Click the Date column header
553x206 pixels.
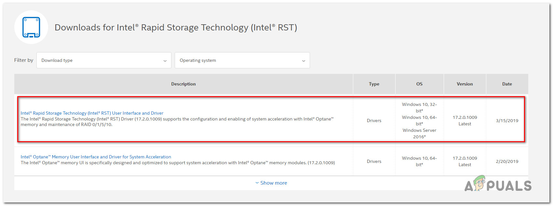(x=507, y=84)
